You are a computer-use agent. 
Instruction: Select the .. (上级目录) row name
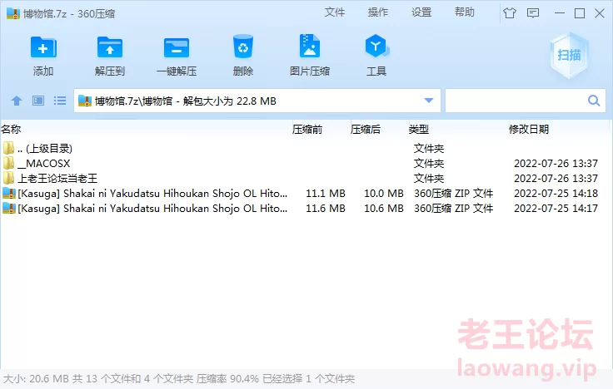coord(45,148)
